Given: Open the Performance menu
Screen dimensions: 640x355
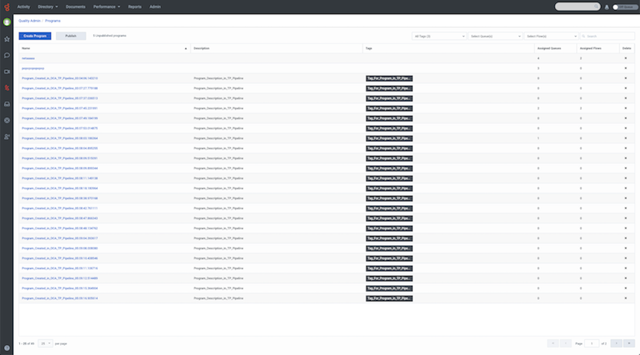Looking at the screenshot, I should pos(107,7).
